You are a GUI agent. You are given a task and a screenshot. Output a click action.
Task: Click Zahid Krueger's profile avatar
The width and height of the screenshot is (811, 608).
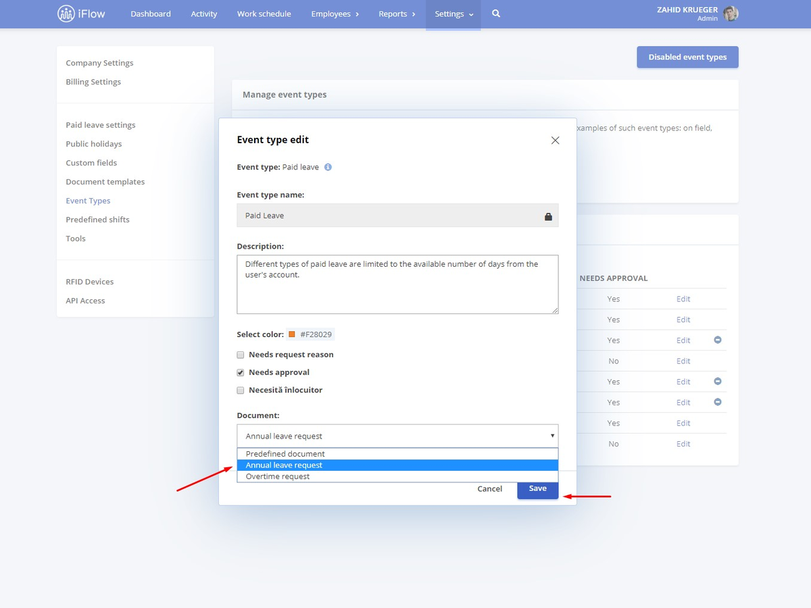730,14
